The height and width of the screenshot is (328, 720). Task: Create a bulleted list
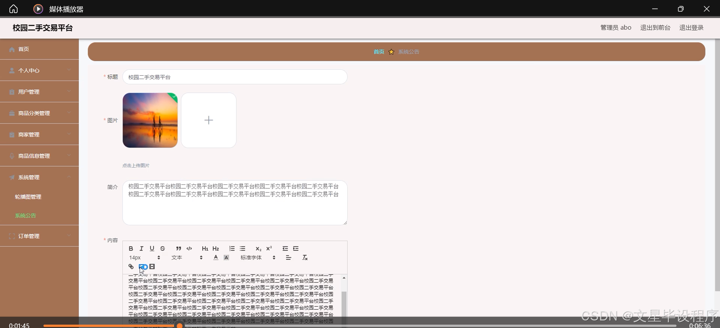click(x=242, y=249)
